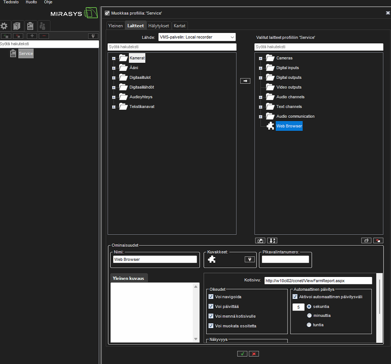This screenshot has height=364, width=391.
Task: Click the remove selected device icon
Action: [378, 240]
